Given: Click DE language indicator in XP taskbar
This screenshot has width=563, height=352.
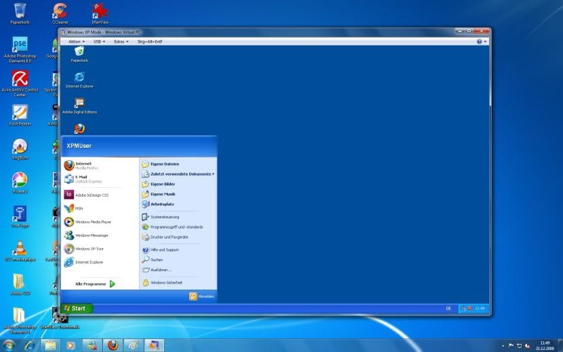Looking at the screenshot, I should 448,309.
